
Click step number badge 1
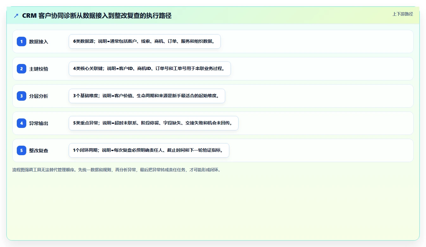[x=22, y=41]
